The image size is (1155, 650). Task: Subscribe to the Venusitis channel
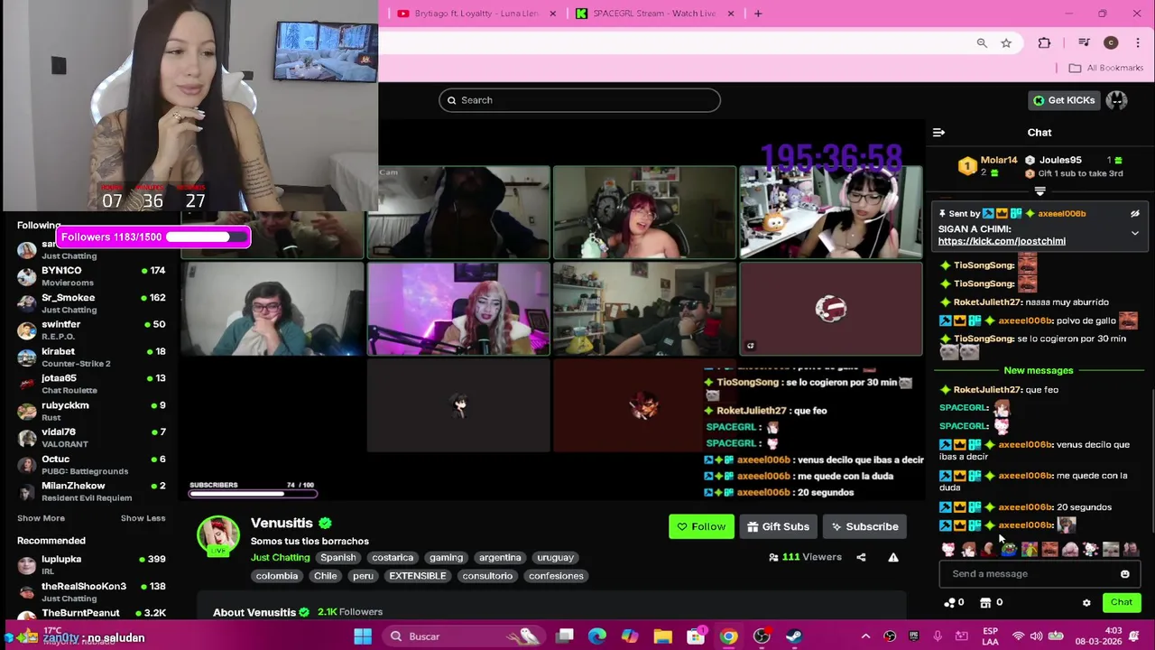(x=864, y=527)
